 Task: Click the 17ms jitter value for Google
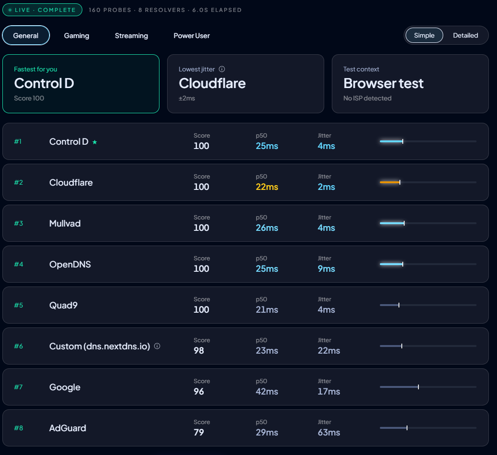[329, 392]
